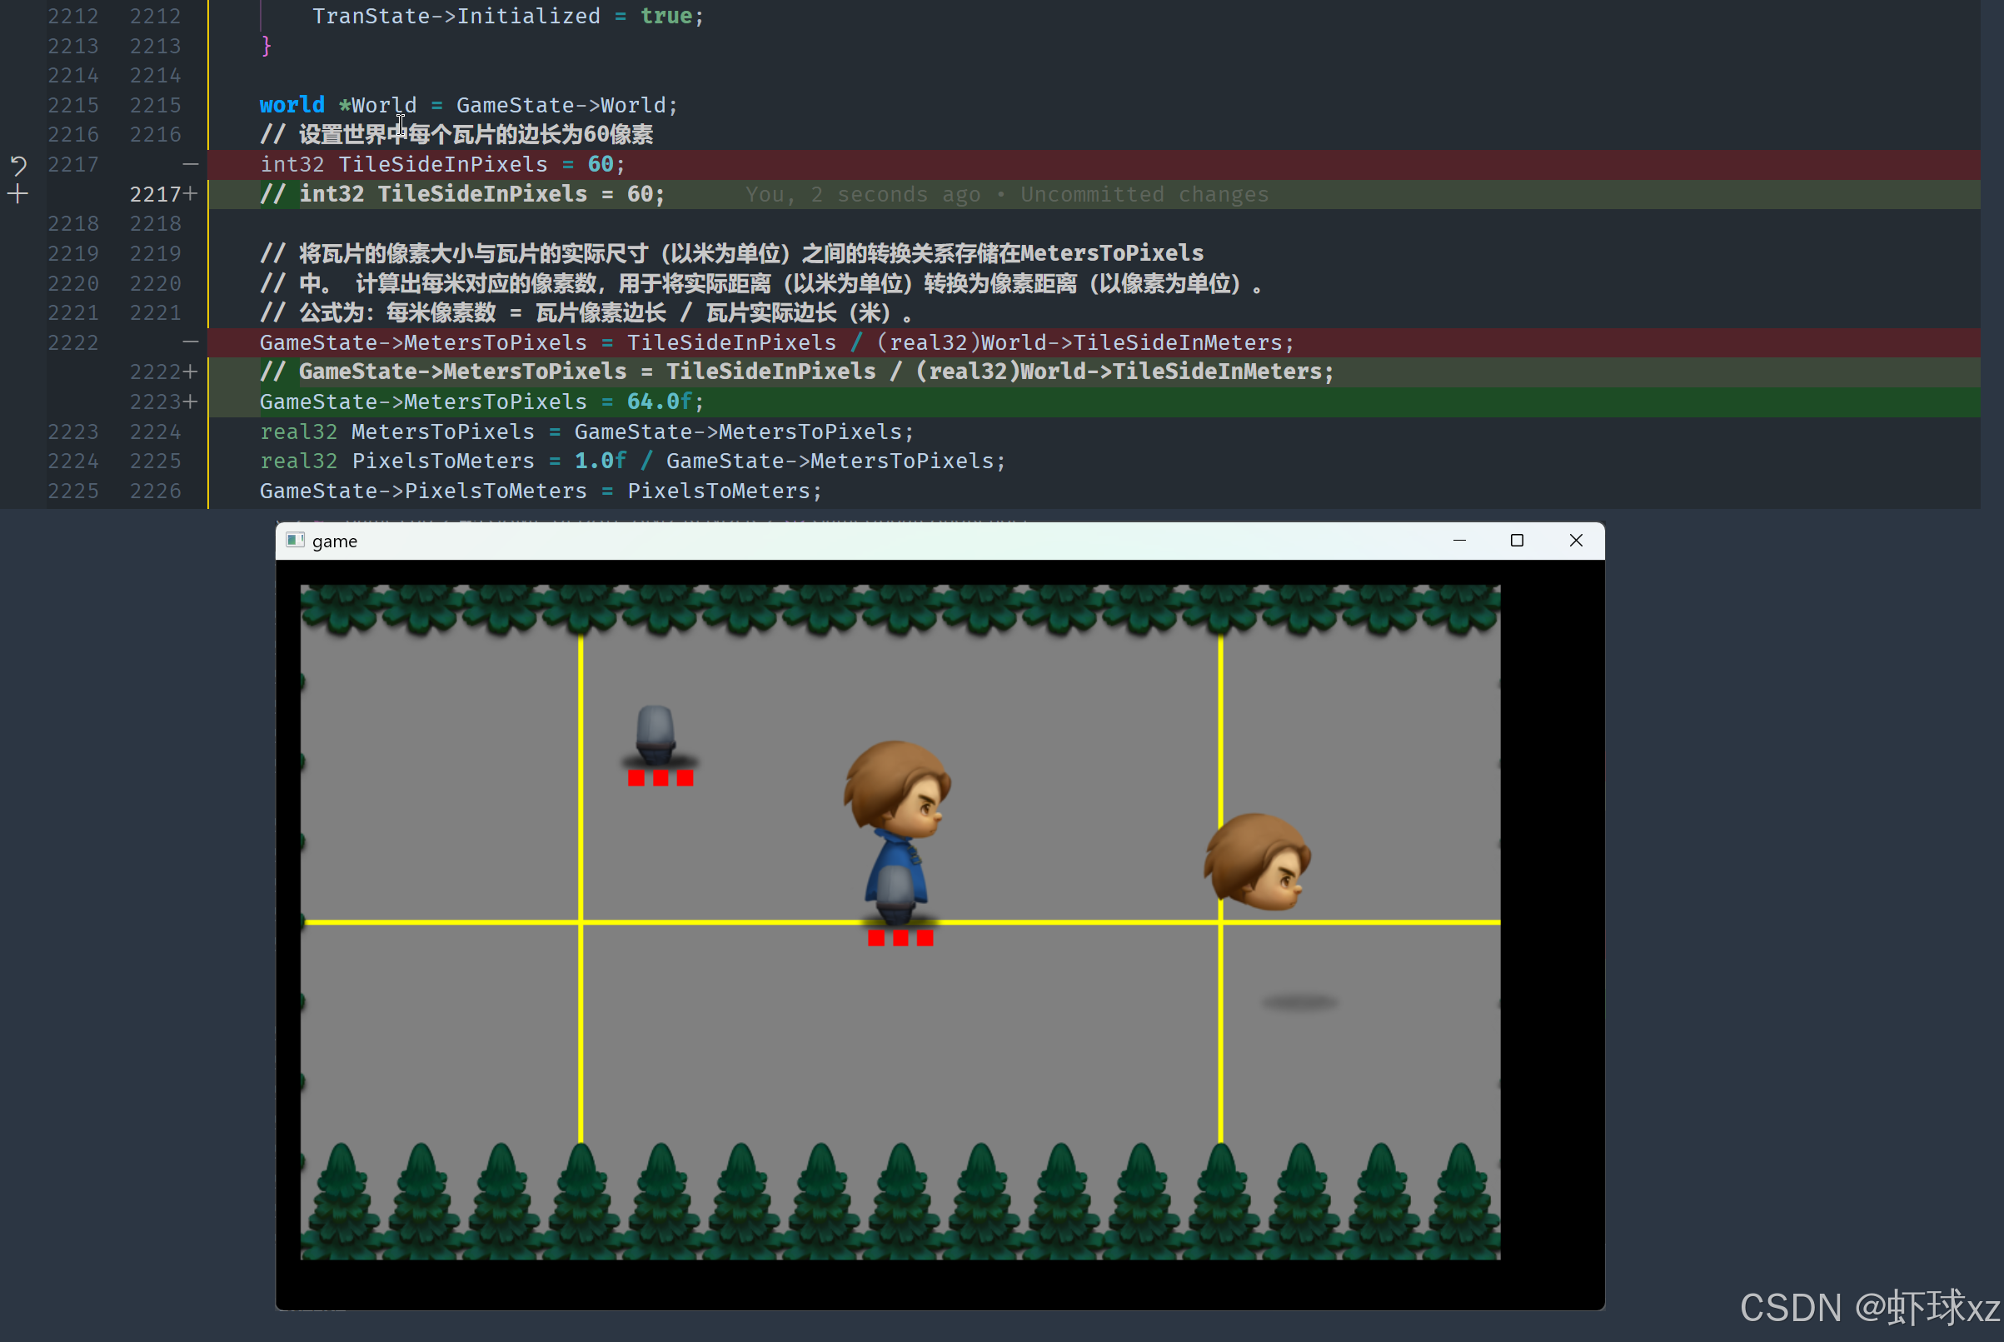Click the line 'GameState->MetersToPixels = 64.0f;'
The height and width of the screenshot is (1342, 2004).
coord(481,402)
